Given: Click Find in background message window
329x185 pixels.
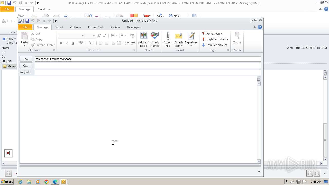Looking at the screenshot, I should [x=174, y=16].
